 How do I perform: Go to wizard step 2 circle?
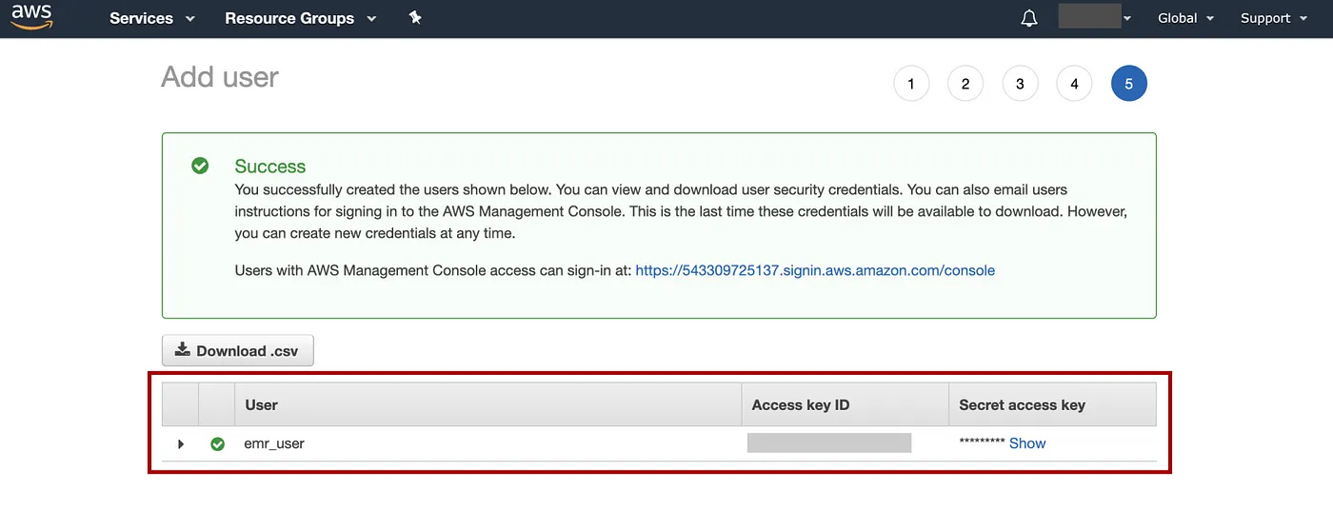click(x=965, y=84)
